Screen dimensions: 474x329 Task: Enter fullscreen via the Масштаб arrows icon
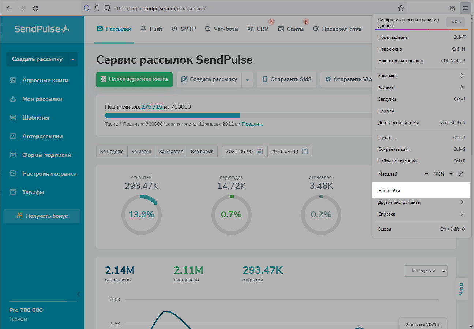pos(461,174)
